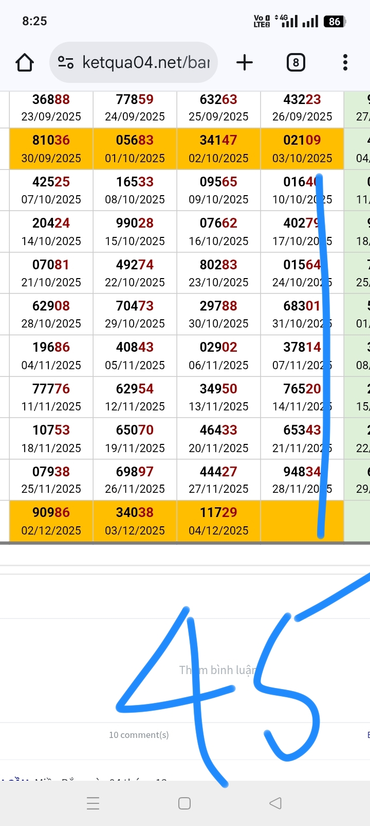Tap result 46433 dated 20/11/2025
The height and width of the screenshot is (826, 370).
pos(218,438)
